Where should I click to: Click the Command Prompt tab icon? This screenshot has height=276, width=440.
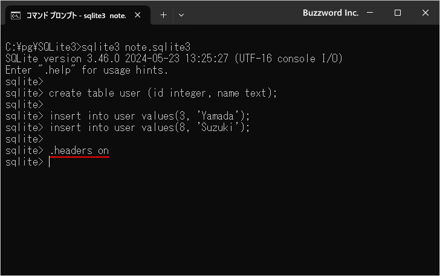[16, 16]
